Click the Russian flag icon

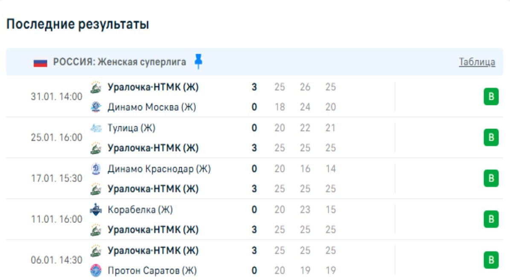pos(40,62)
